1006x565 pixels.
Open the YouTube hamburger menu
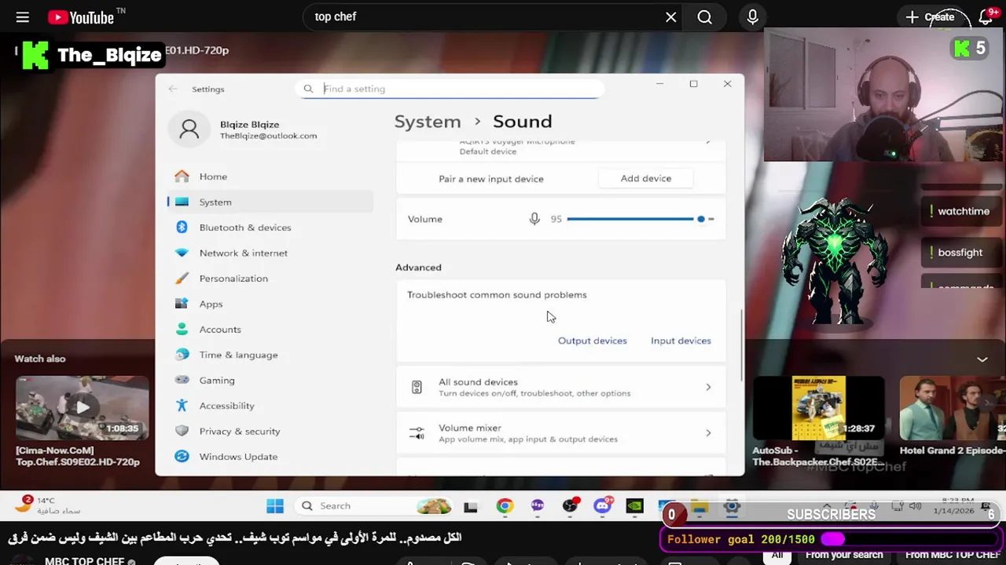(x=22, y=16)
